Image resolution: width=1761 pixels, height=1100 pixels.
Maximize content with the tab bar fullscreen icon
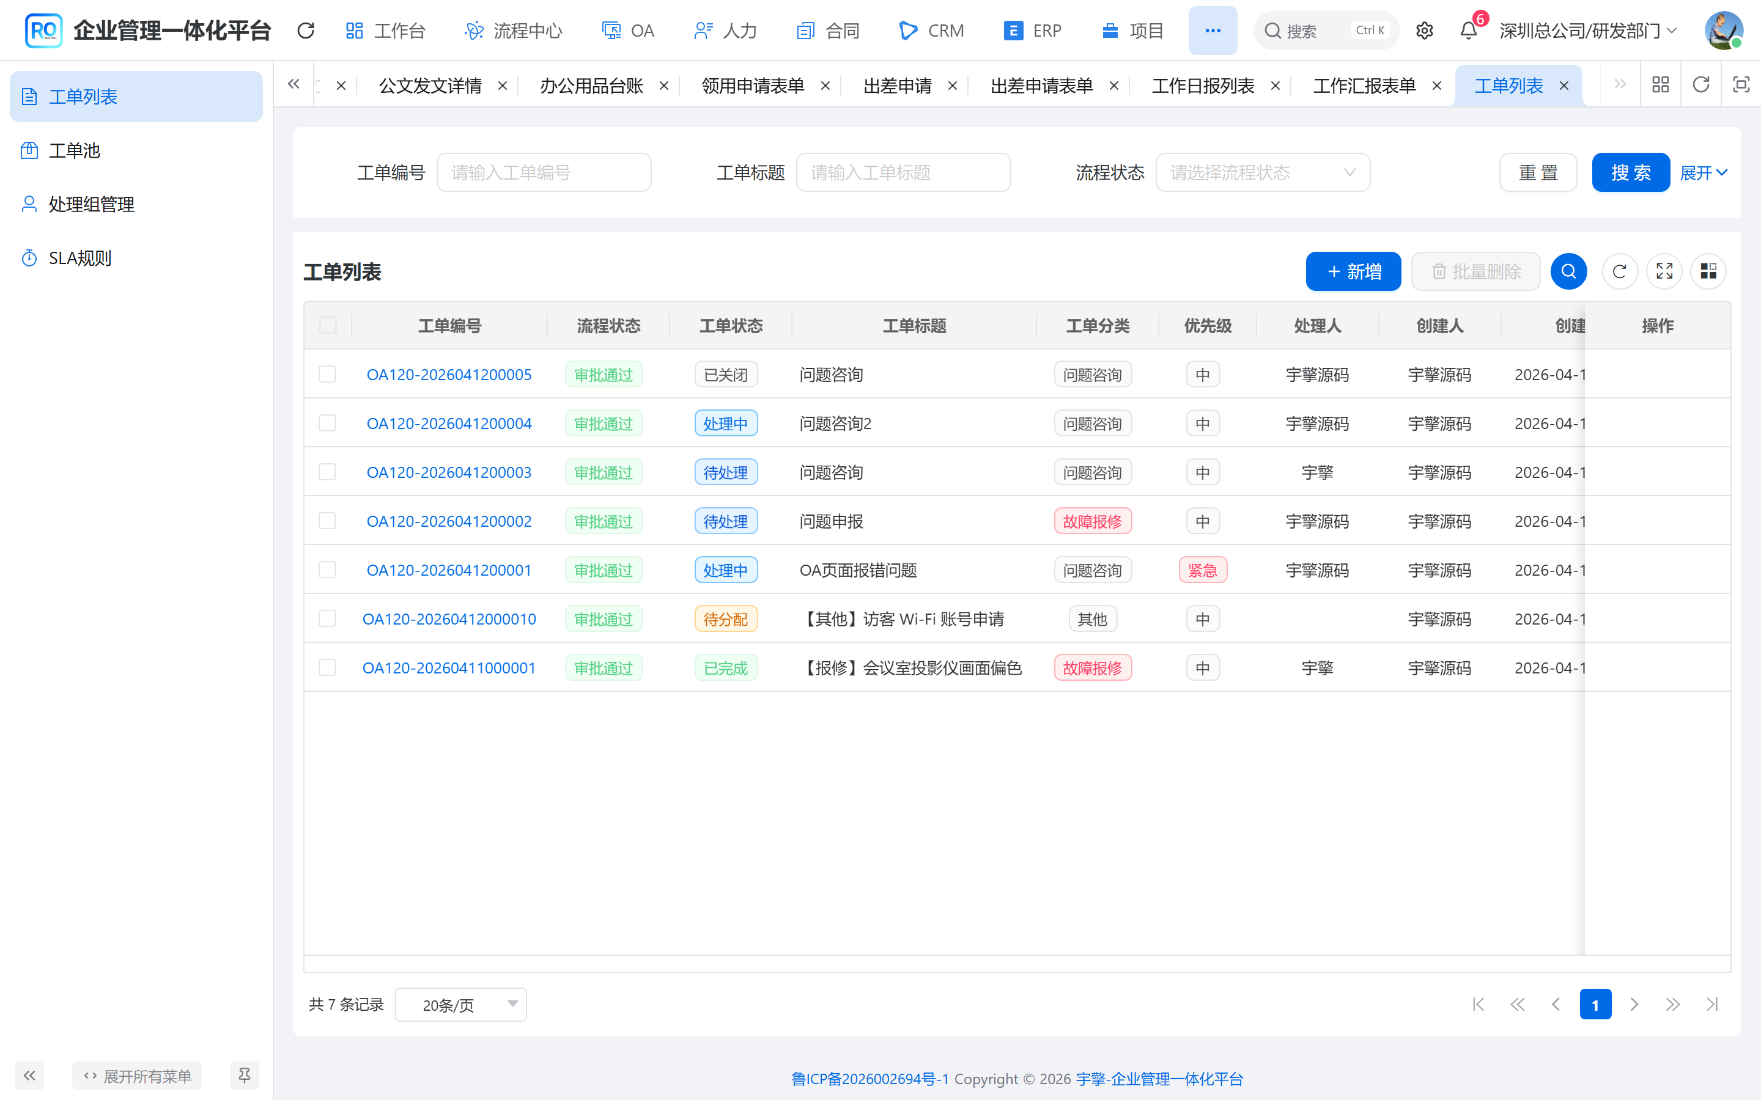click(1741, 85)
